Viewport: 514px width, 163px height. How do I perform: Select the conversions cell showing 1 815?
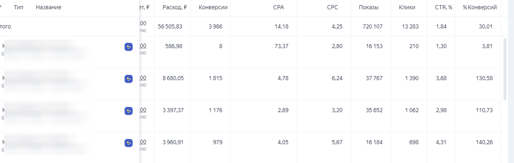click(x=215, y=78)
